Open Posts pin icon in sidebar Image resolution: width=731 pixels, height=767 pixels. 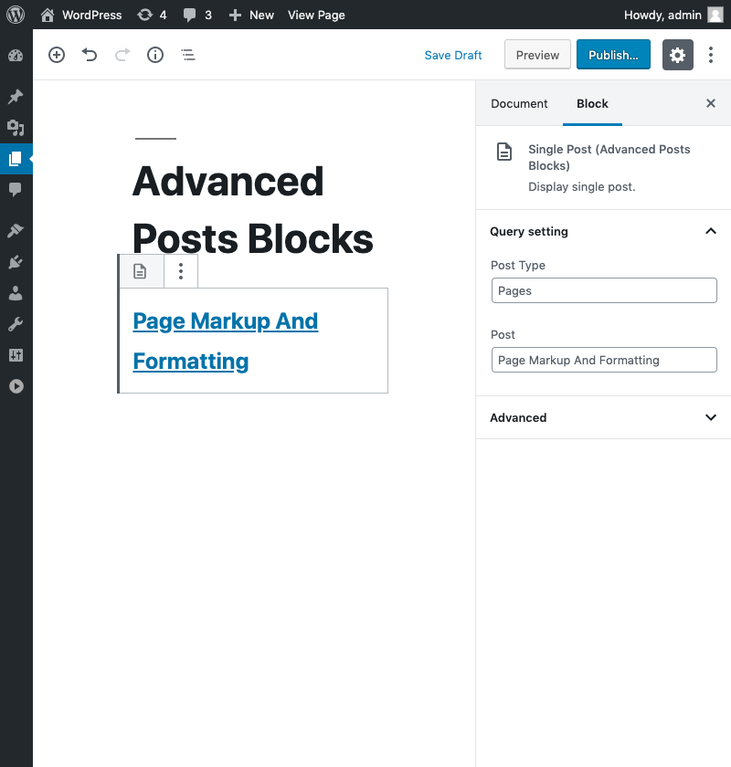click(x=16, y=97)
